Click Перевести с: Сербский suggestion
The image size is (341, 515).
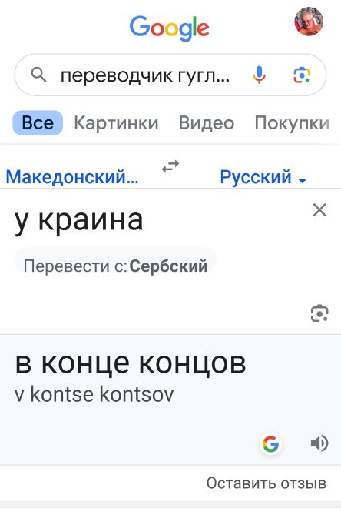tap(115, 266)
